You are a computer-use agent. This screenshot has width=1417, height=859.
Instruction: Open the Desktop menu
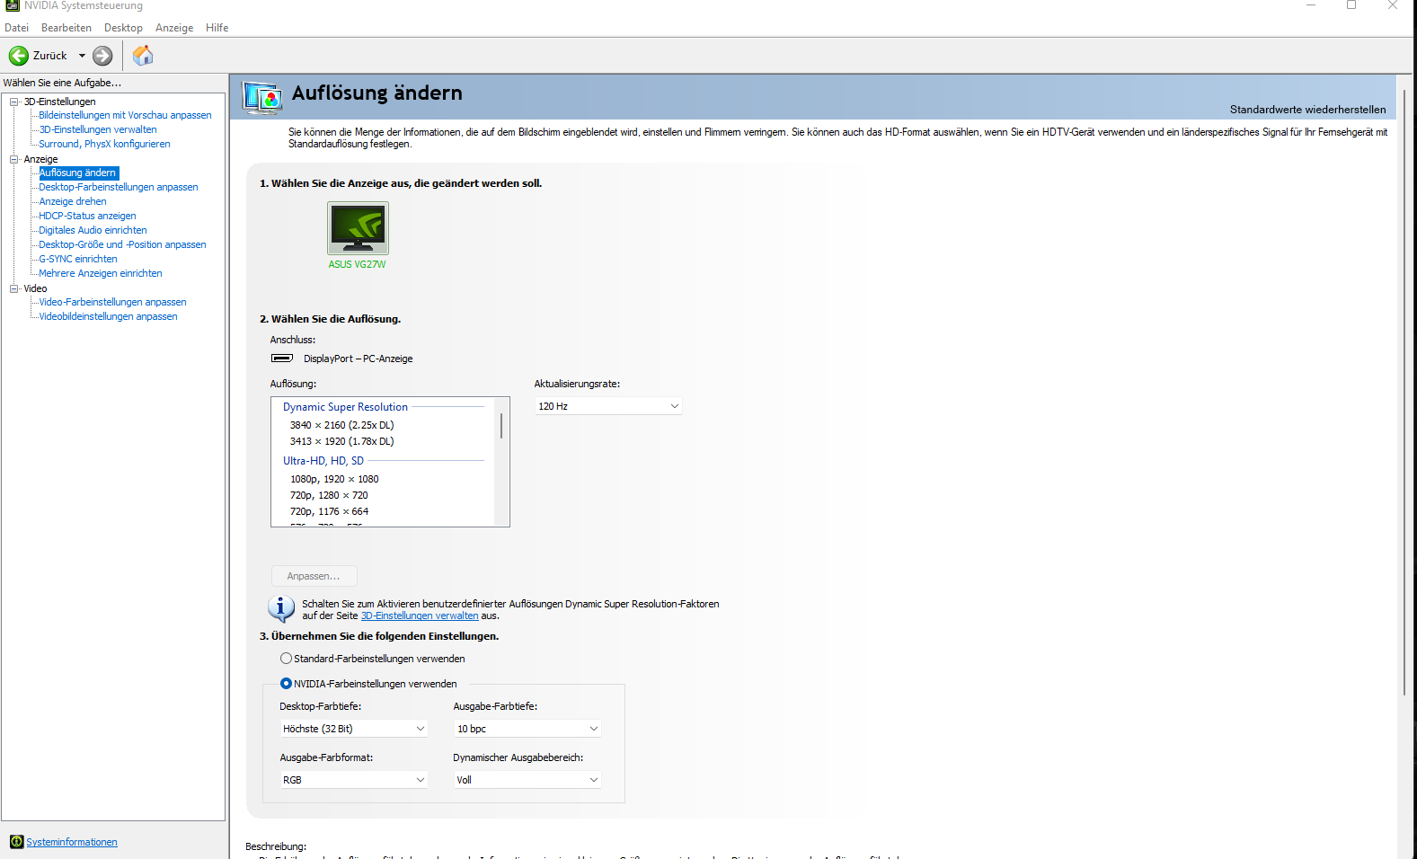click(123, 28)
